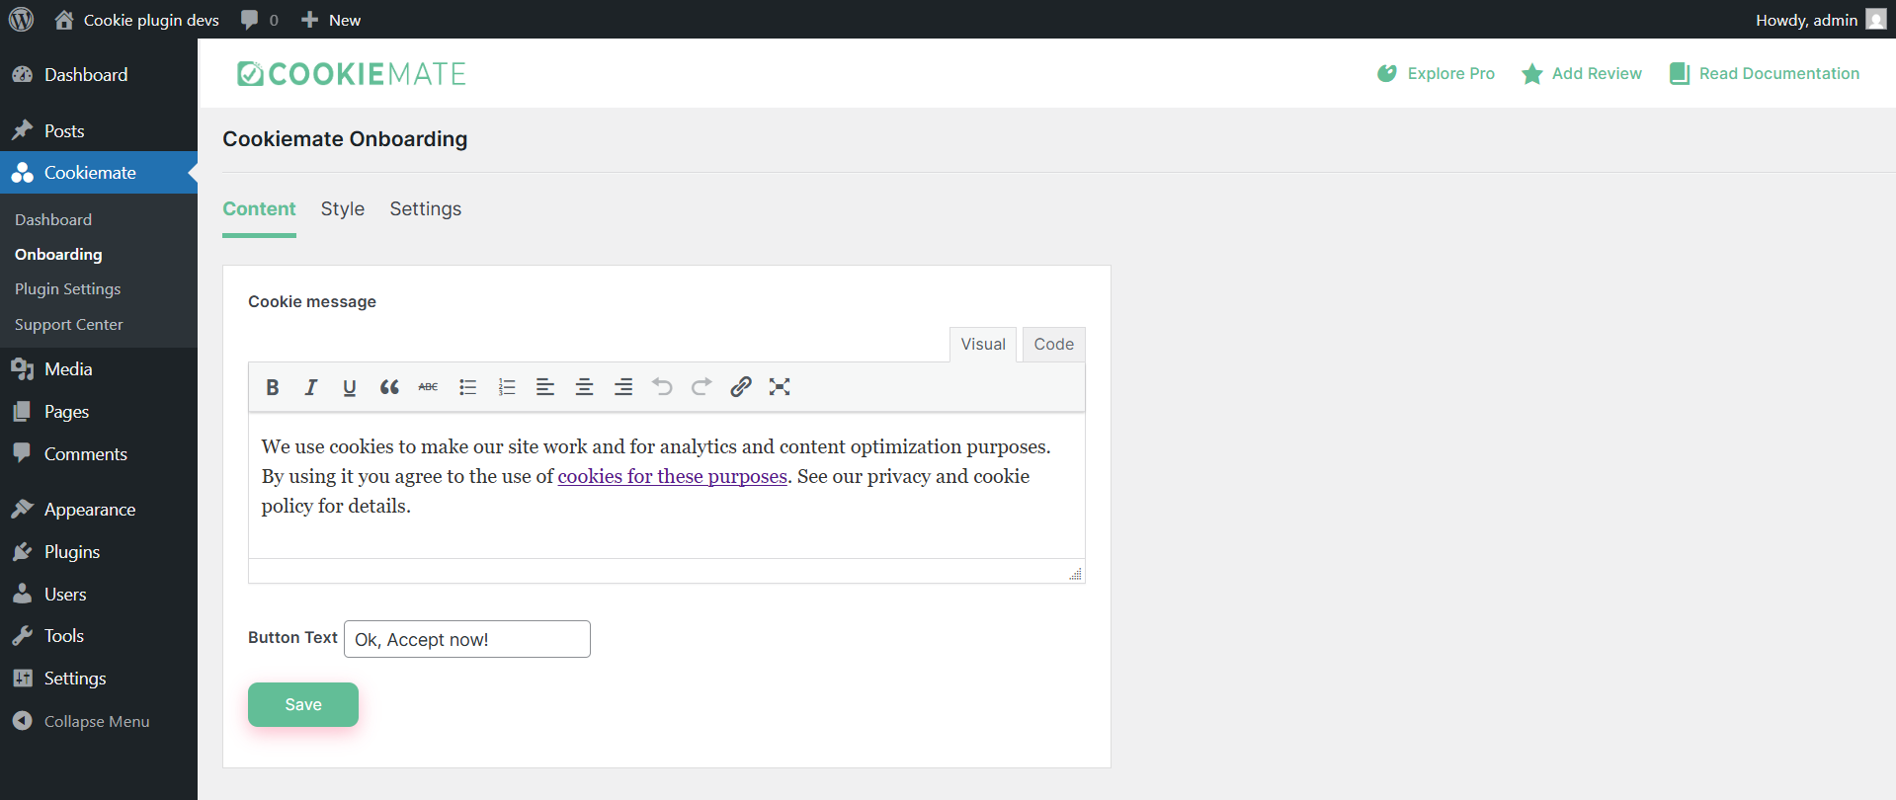Click the Add Review link
This screenshot has height=800, width=1896.
[x=1582, y=74]
